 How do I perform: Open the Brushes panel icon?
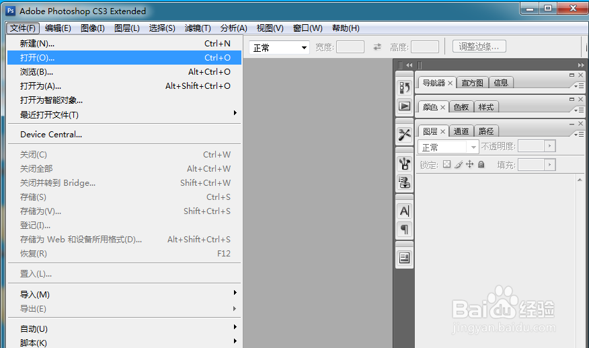coord(405,164)
